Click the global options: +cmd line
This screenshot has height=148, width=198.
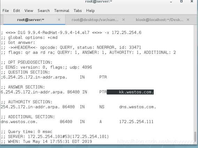(29, 38)
